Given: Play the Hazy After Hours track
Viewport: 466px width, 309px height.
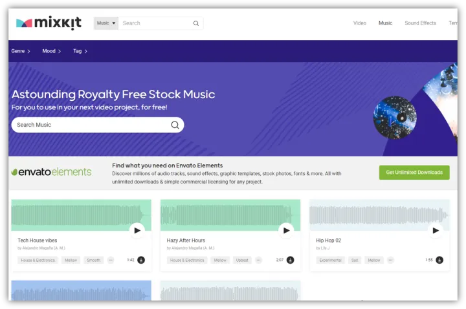Looking at the screenshot, I should (x=286, y=230).
